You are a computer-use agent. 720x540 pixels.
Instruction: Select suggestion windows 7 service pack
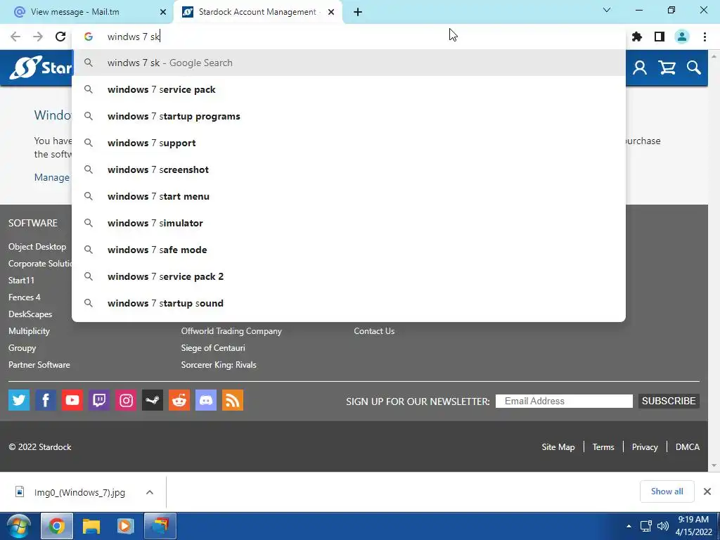pos(349,89)
